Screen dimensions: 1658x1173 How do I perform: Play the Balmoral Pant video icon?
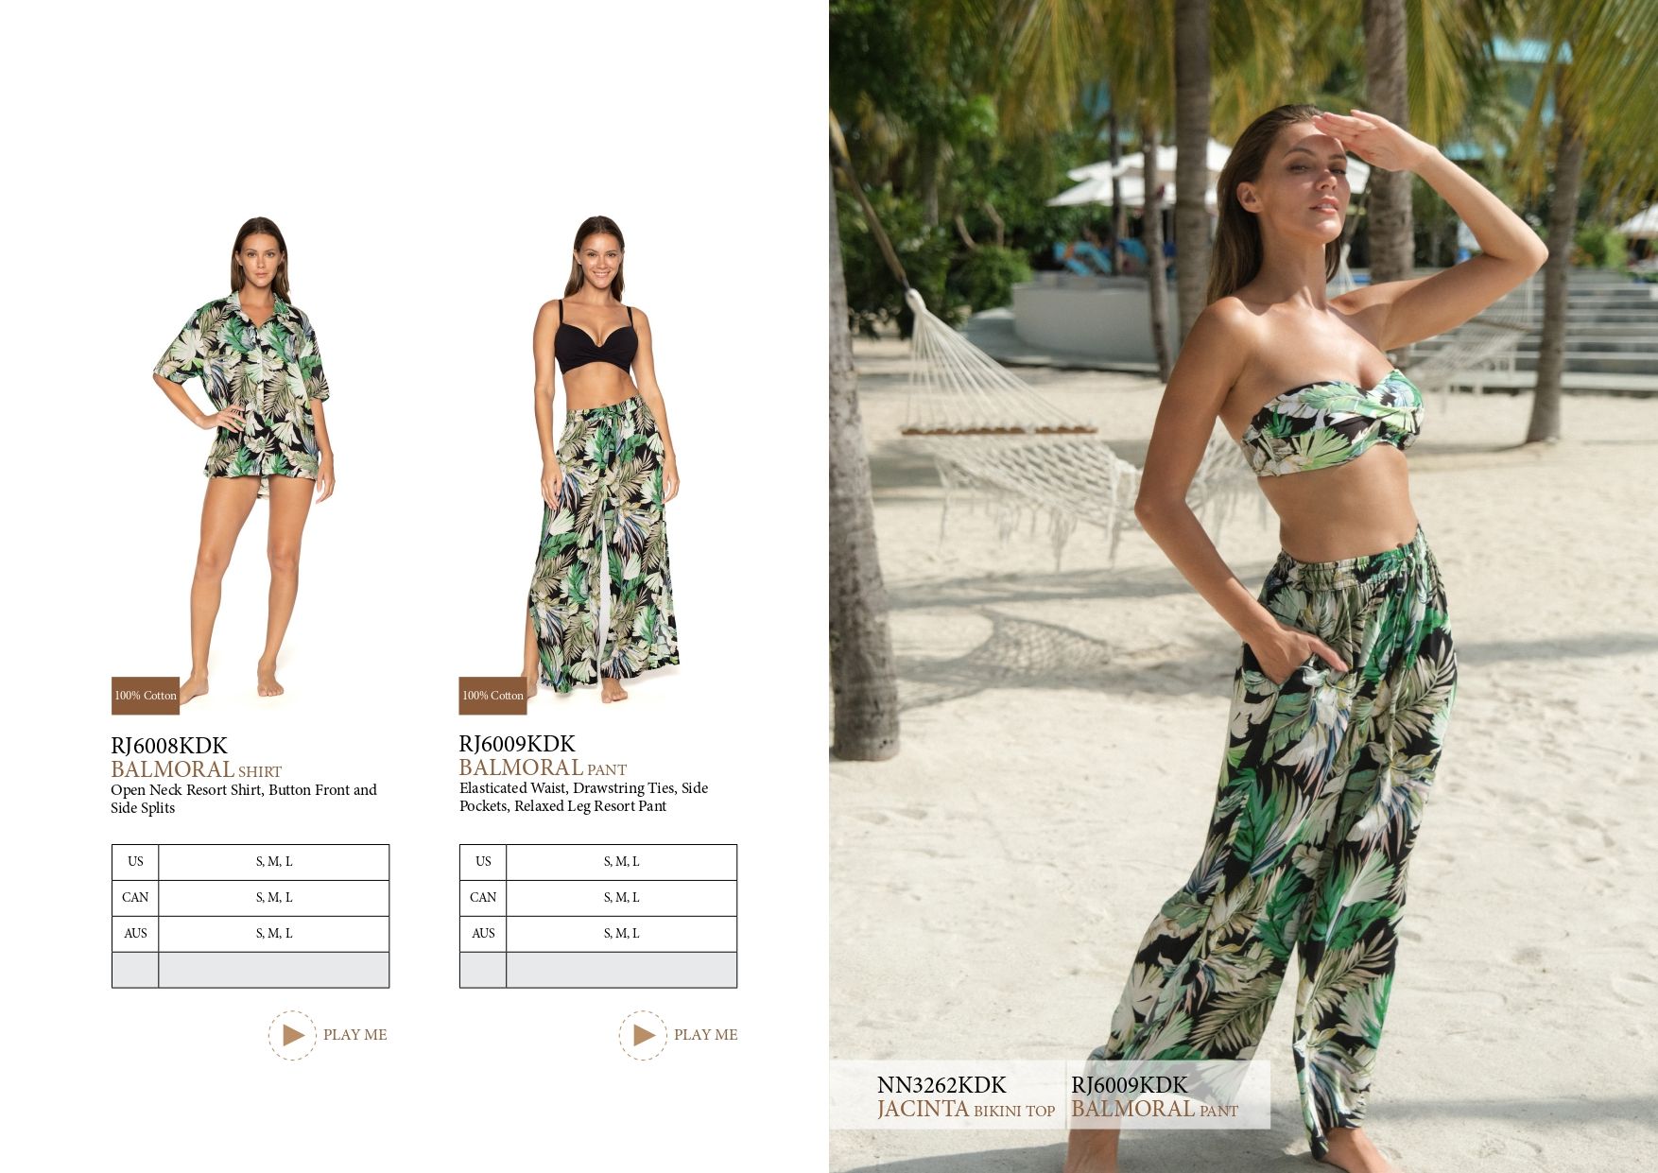pos(643,1035)
